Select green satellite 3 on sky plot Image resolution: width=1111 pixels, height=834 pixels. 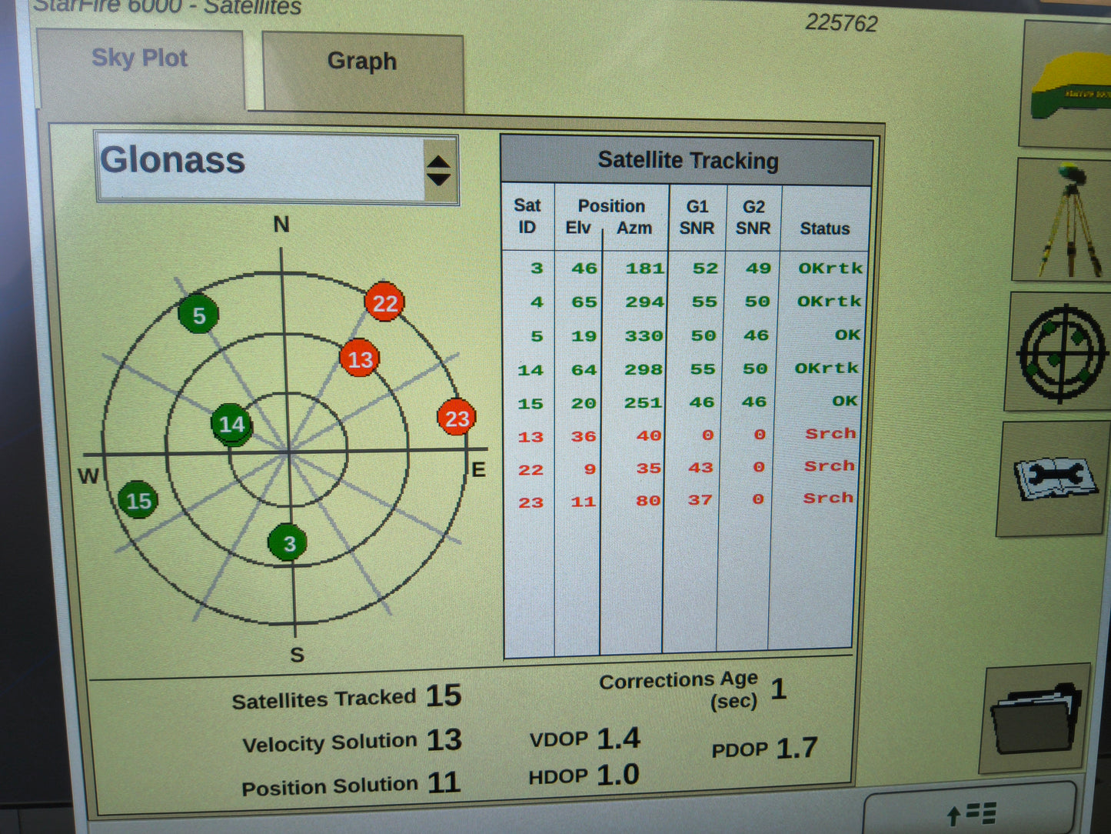(288, 543)
